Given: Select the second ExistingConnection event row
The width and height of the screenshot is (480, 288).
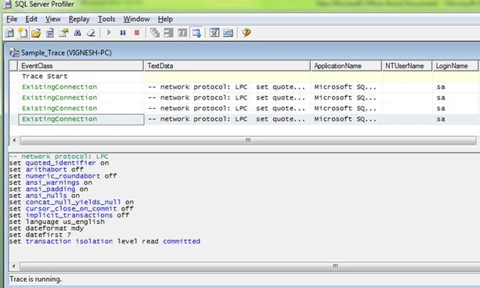Looking at the screenshot, I should (244, 98).
